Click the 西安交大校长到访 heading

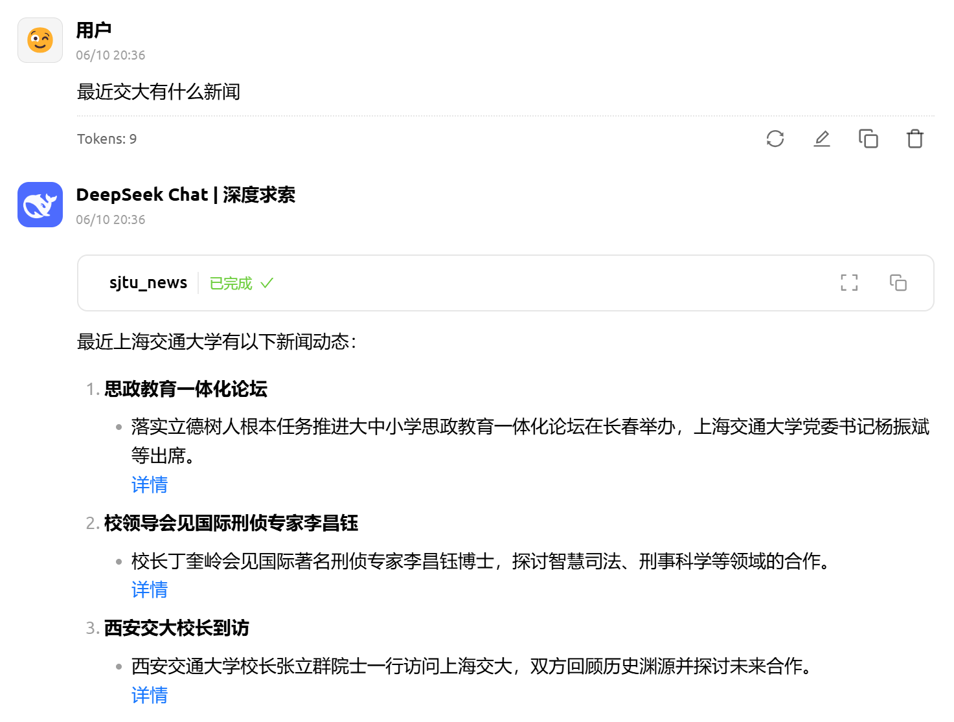[x=177, y=628]
